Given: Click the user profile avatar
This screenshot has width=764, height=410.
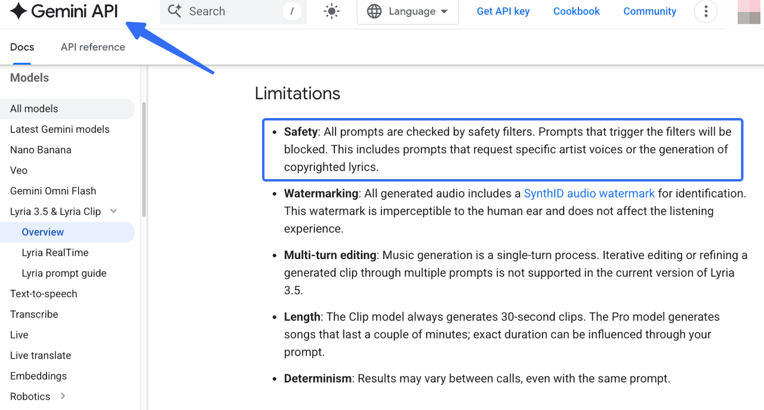Looking at the screenshot, I should [748, 12].
